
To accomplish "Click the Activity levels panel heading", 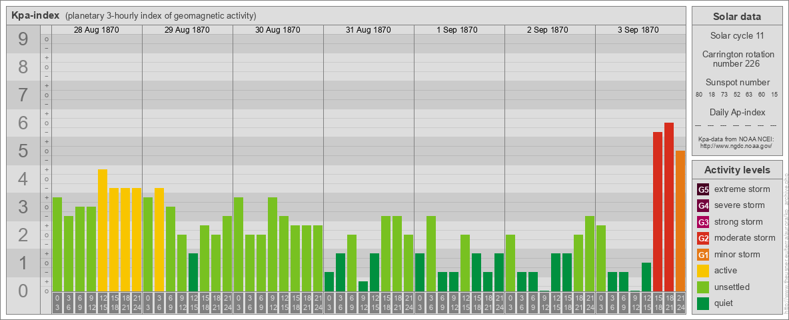I will [737, 170].
